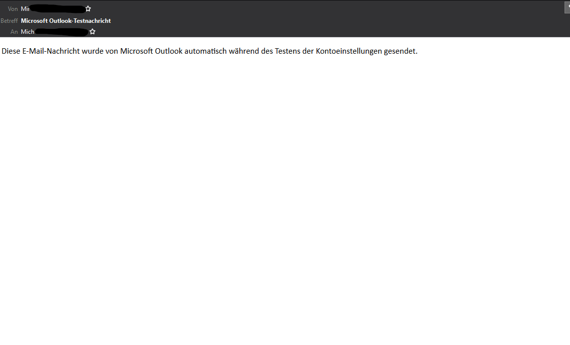The height and width of the screenshot is (345, 570).
Task: Click the cropped arrow button in header corner
Action: 567,7
